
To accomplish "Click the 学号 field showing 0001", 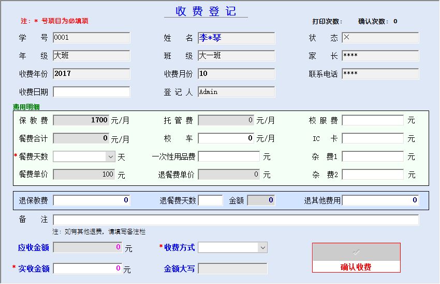I will point(92,38).
